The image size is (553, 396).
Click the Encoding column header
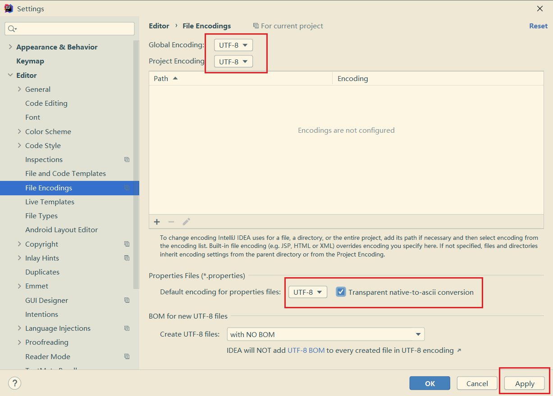click(x=438, y=78)
